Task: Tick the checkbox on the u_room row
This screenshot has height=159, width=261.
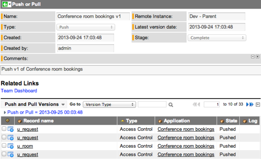Action: (x=4, y=146)
